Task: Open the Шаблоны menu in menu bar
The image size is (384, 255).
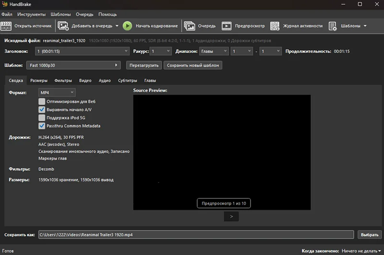Action: click(61, 14)
